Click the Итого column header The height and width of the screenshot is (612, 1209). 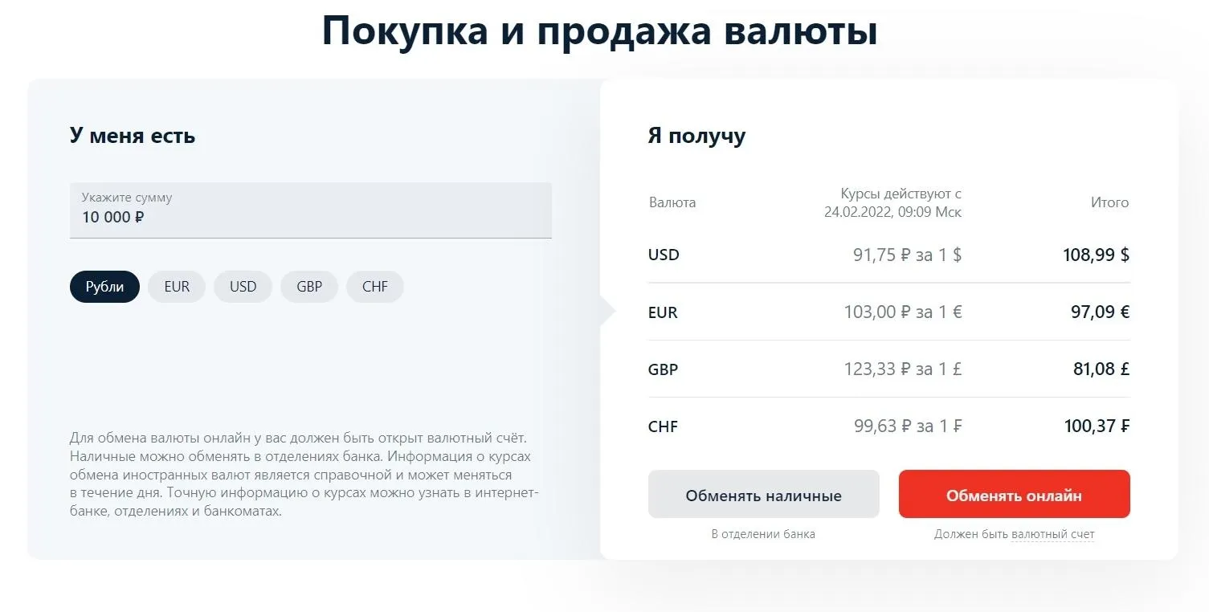pyautogui.click(x=1109, y=202)
